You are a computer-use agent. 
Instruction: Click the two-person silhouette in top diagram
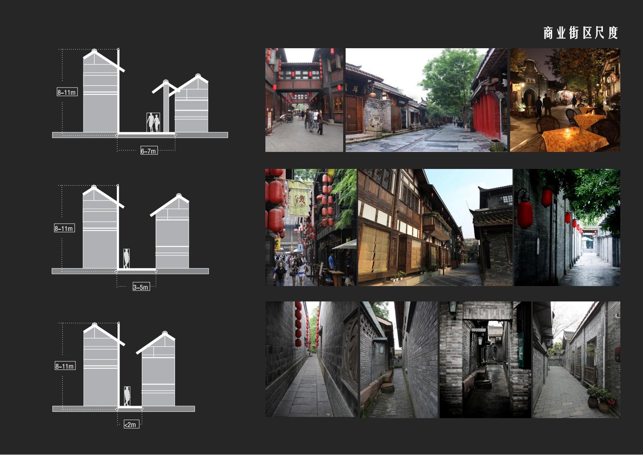click(x=153, y=122)
